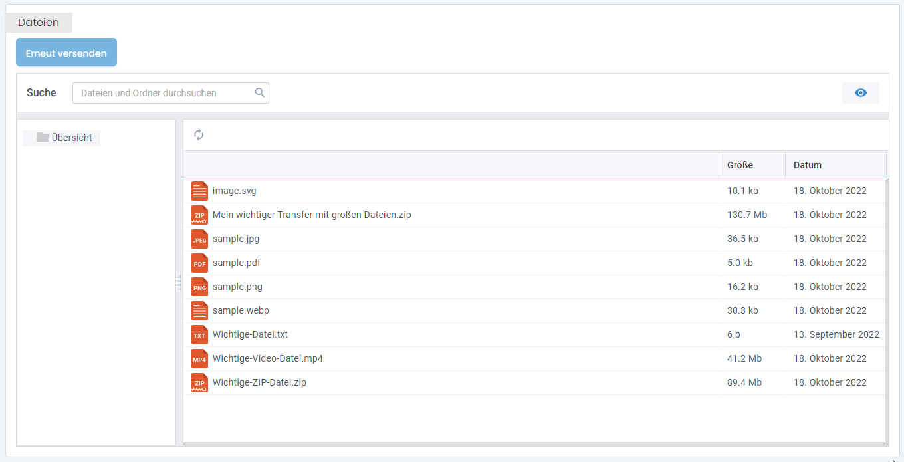Sort files by Größe column header
Image resolution: width=904 pixels, height=462 pixels.
tap(740, 165)
